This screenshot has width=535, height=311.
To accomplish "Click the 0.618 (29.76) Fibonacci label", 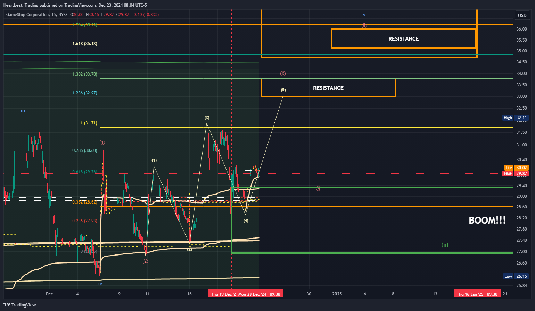I will tap(85, 172).
